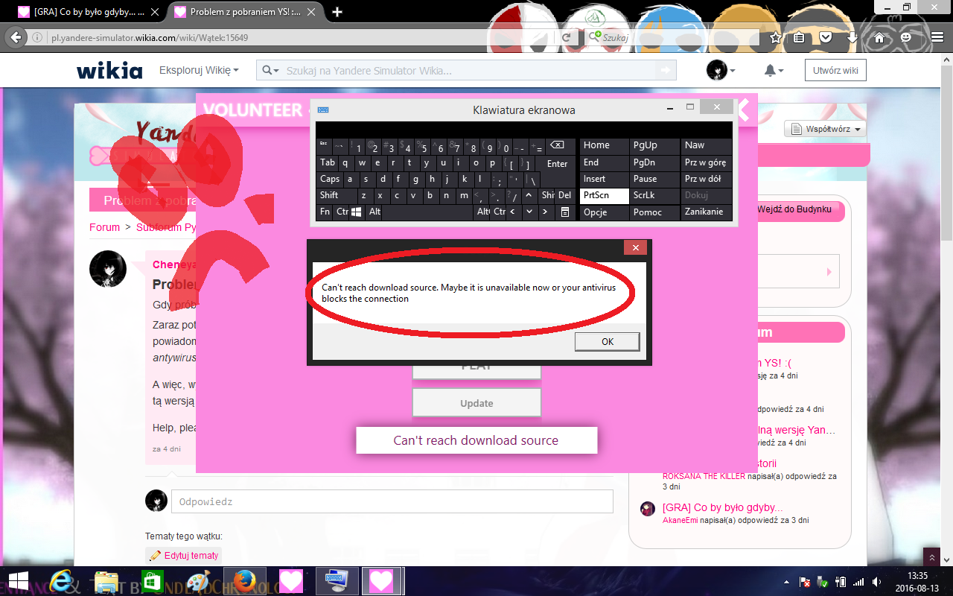Open AkaneEmi user link
953x596 pixels.
tap(681, 520)
